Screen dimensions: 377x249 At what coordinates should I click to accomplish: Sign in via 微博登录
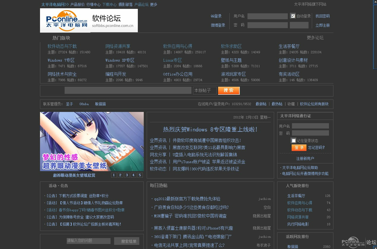(x=218, y=25)
